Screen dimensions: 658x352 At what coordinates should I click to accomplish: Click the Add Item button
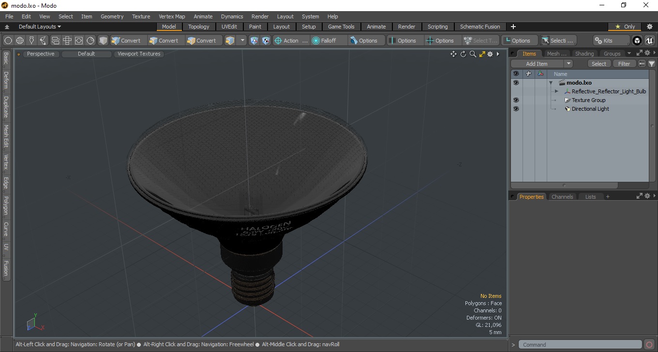[x=537, y=64]
